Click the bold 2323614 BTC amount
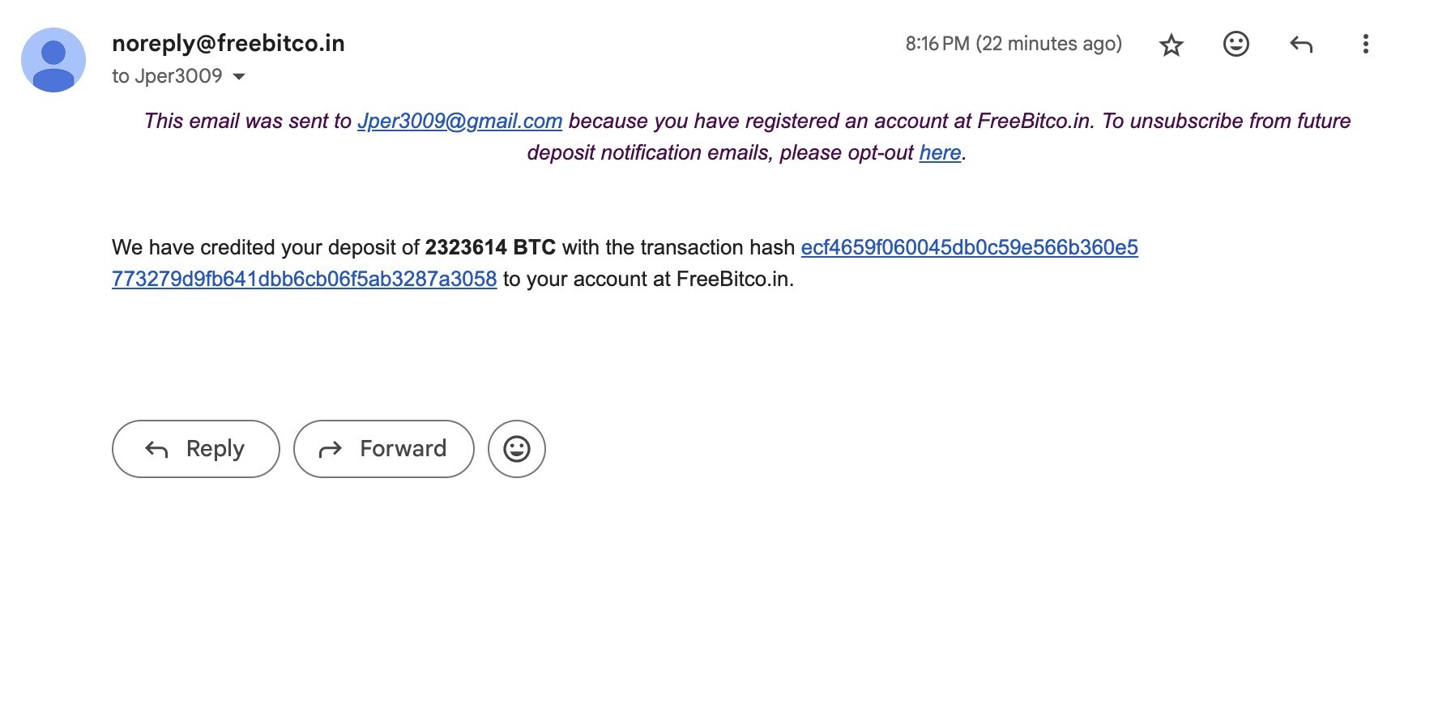The width and height of the screenshot is (1434, 705). [490, 247]
